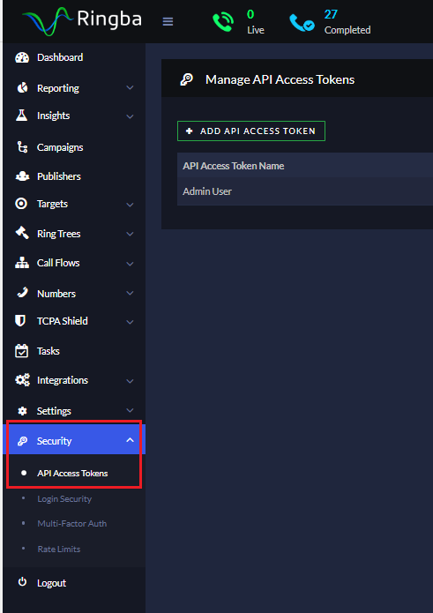
Task: Click the Integrations gears icon
Action: tap(22, 380)
